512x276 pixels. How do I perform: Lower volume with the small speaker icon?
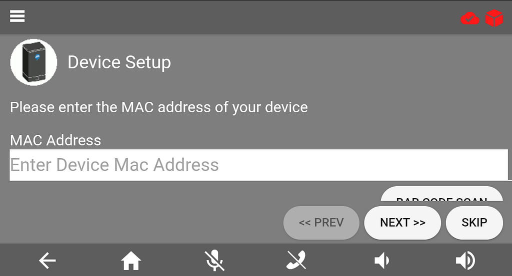(x=381, y=261)
